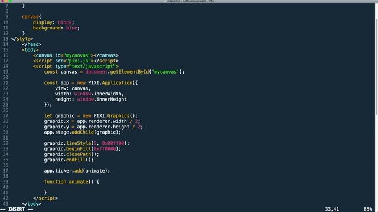Click the "</style>" tag on line 13
The width and height of the screenshot is (378, 212).
(22, 39)
